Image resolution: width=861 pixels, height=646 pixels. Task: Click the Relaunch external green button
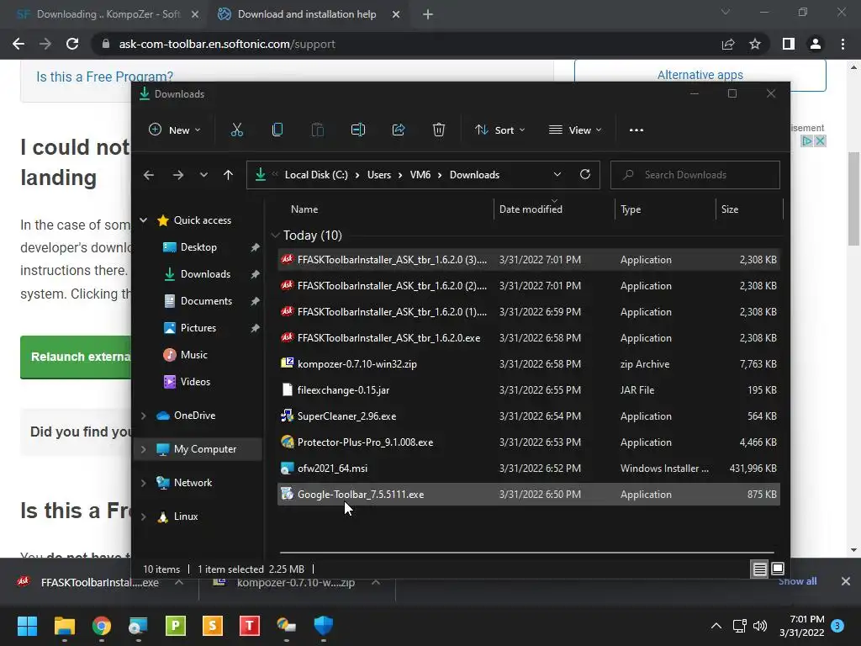(76, 357)
